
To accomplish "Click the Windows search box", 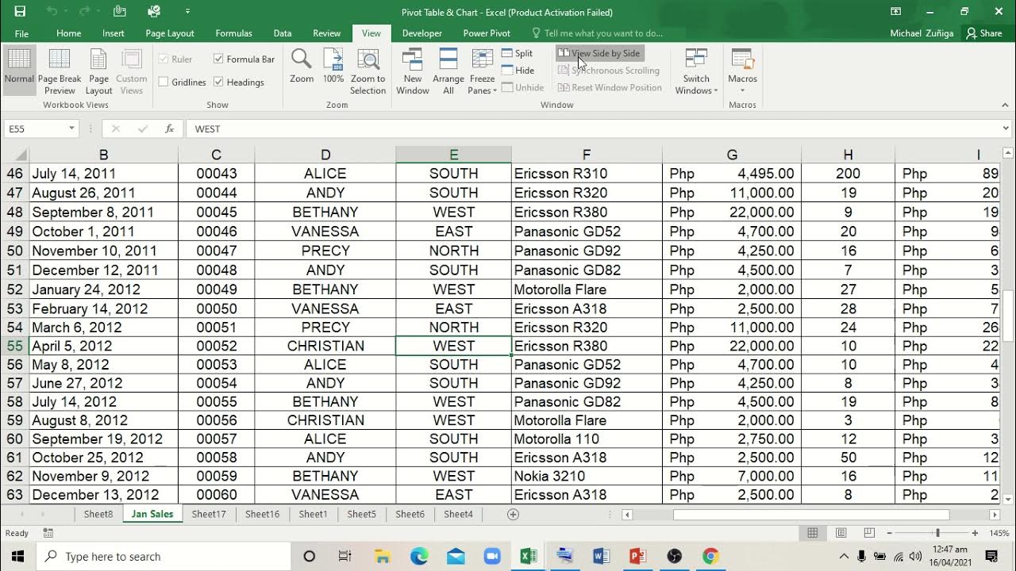I will pyautogui.click(x=164, y=556).
